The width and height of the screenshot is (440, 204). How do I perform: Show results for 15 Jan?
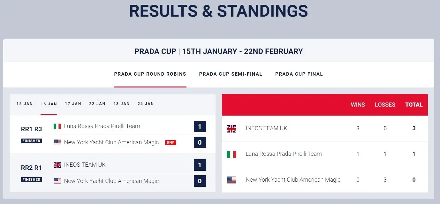(x=25, y=104)
